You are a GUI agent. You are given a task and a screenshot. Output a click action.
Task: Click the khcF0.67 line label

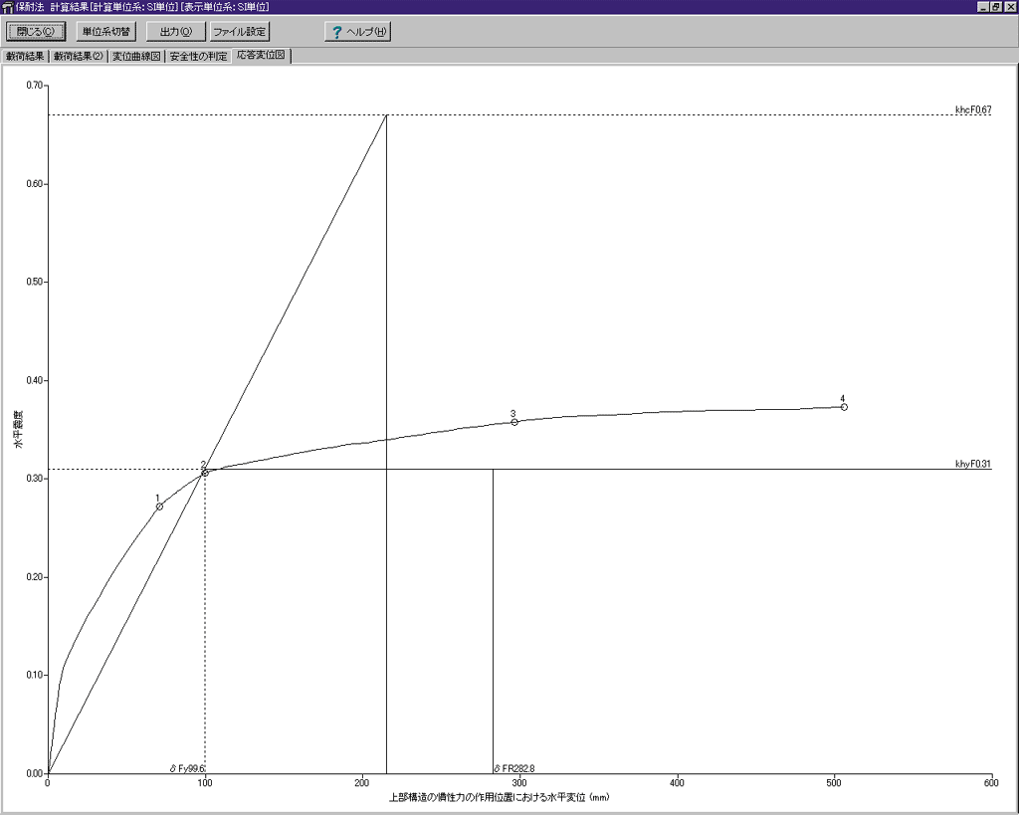(972, 109)
